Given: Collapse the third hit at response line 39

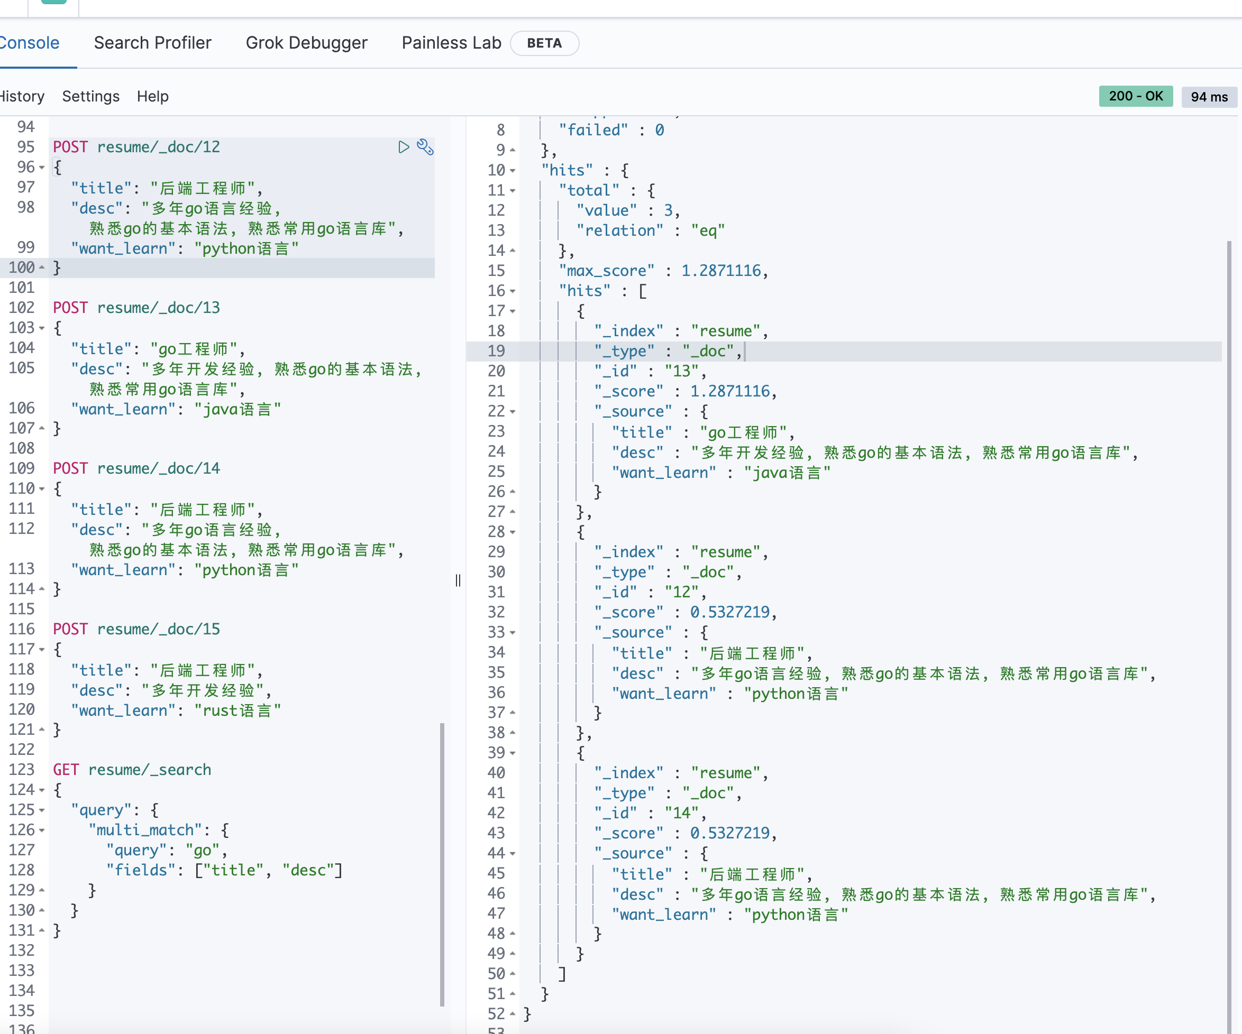Looking at the screenshot, I should tap(513, 754).
